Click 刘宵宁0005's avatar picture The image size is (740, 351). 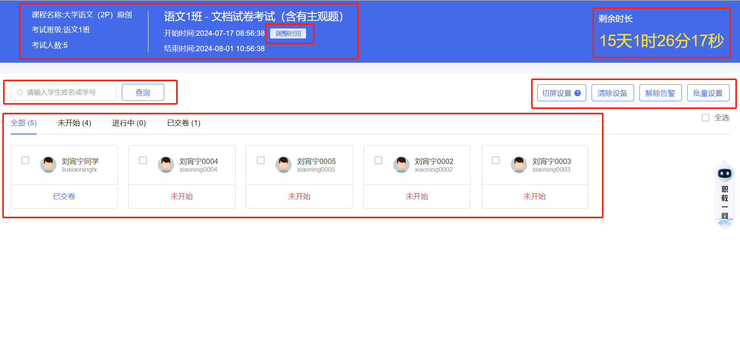[x=284, y=164]
